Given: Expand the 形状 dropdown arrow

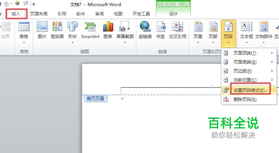Looking at the screenshot, I should [x=73, y=43].
